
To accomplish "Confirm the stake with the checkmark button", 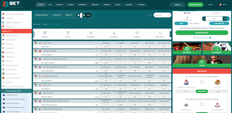I will click(x=229, y=18).
